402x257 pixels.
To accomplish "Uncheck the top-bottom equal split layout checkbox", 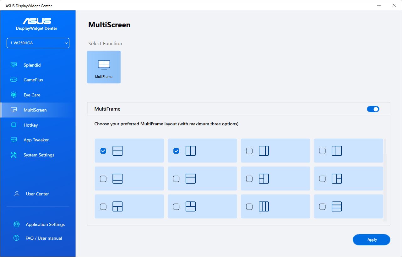I will click(x=103, y=151).
